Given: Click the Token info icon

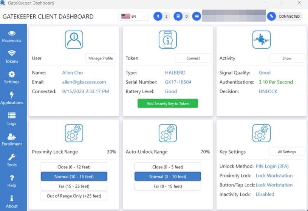Looking at the screenshot, I should coord(168,40).
